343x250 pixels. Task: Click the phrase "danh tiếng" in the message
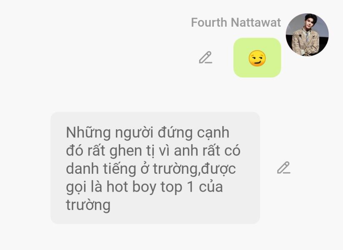point(101,169)
